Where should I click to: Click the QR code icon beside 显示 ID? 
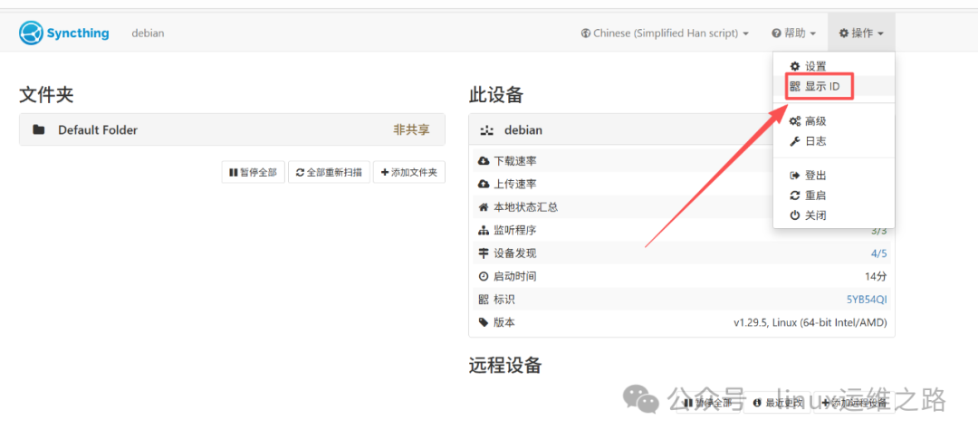pos(795,87)
